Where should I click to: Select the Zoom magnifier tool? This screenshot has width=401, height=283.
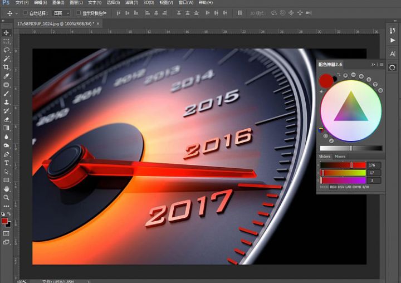(x=7, y=197)
